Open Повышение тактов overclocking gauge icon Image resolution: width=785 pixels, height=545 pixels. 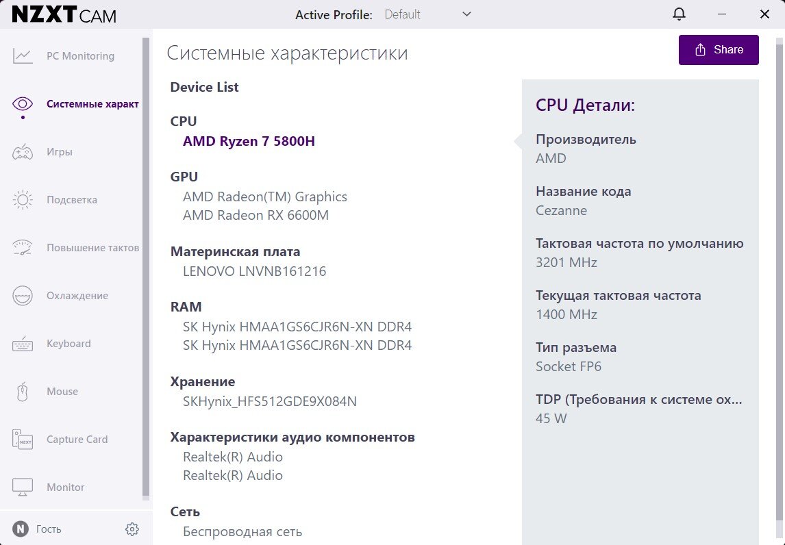(23, 247)
